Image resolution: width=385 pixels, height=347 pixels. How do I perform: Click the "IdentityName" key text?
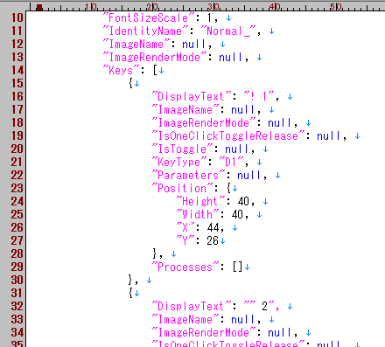point(145,31)
